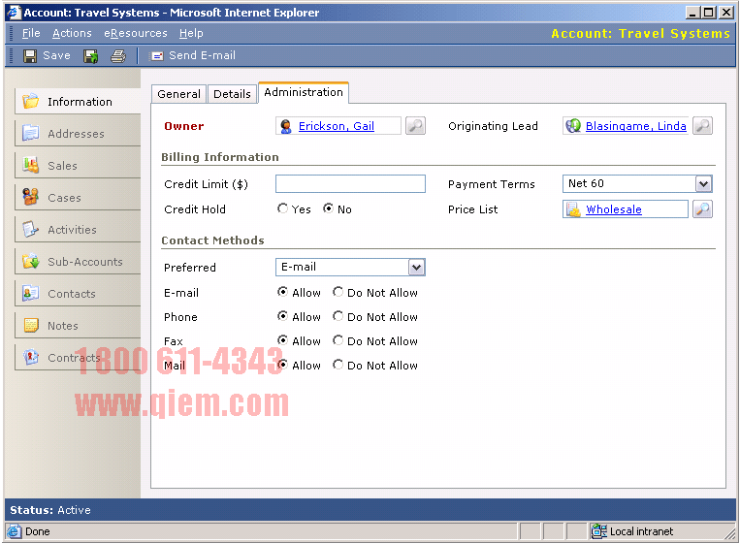Click the Originating Lead lookup magnifier button

(702, 126)
